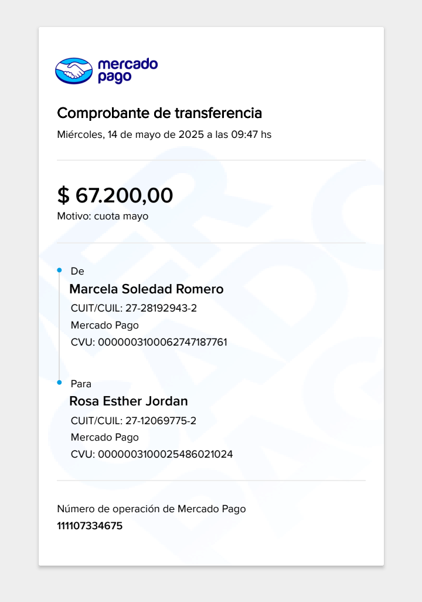Click "Mercado Pago" under Rosa Esther Jordan
This screenshot has width=422, height=602.
click(105, 437)
